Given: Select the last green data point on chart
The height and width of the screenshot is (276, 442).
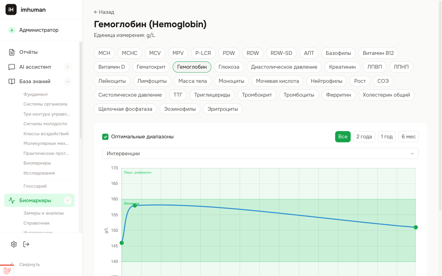Looking at the screenshot, I should click(416, 227).
